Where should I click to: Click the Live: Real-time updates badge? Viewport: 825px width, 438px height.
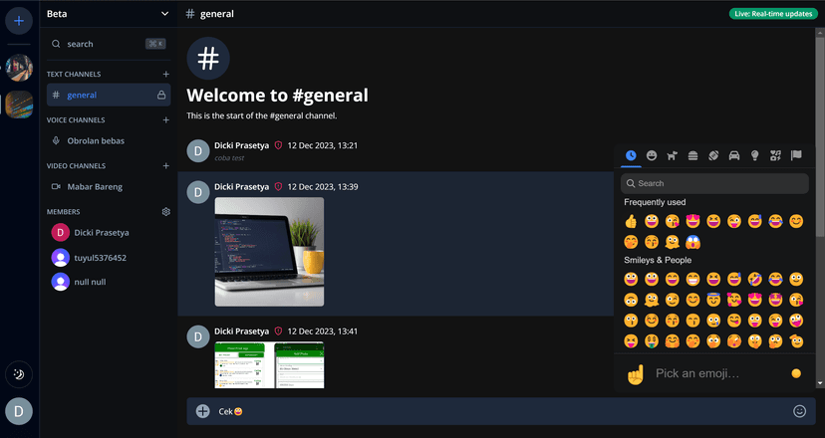tap(773, 14)
